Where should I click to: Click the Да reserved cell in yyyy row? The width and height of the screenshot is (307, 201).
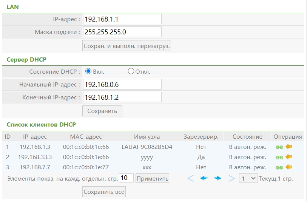[201, 157]
